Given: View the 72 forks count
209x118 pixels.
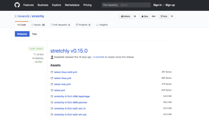Looking at the screenshot, I should 172,16.
